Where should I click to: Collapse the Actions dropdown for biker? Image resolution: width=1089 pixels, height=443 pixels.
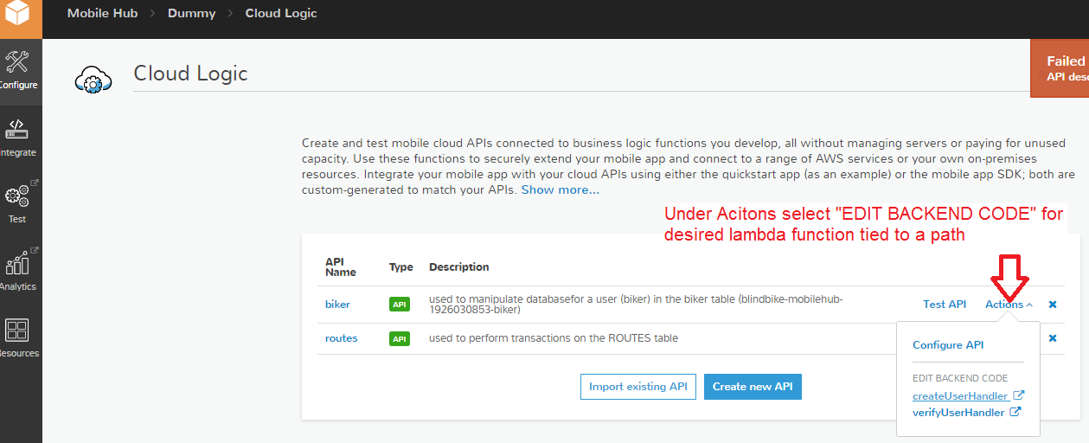pos(1009,305)
